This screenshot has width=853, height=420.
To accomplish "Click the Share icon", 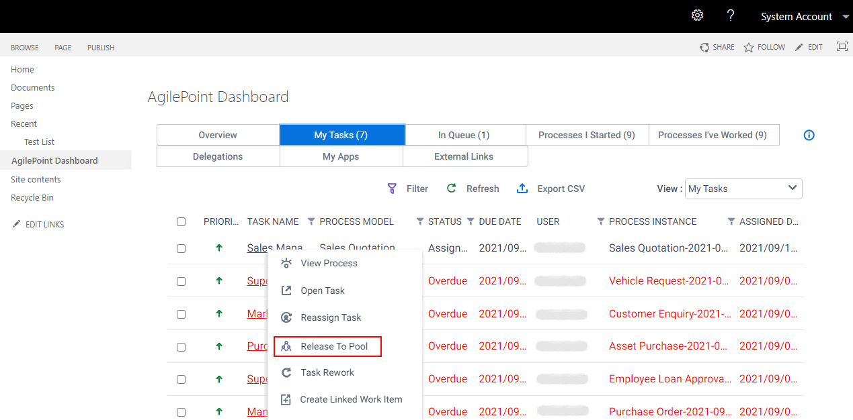I will click(x=704, y=47).
